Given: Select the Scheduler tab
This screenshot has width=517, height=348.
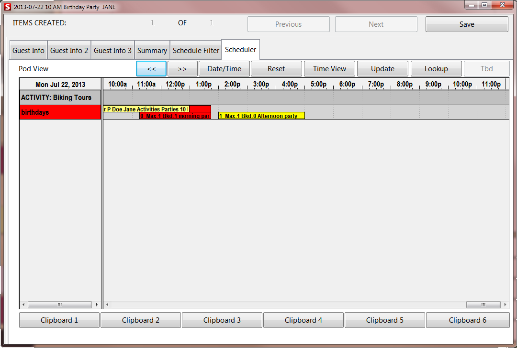Looking at the screenshot, I should tap(241, 49).
